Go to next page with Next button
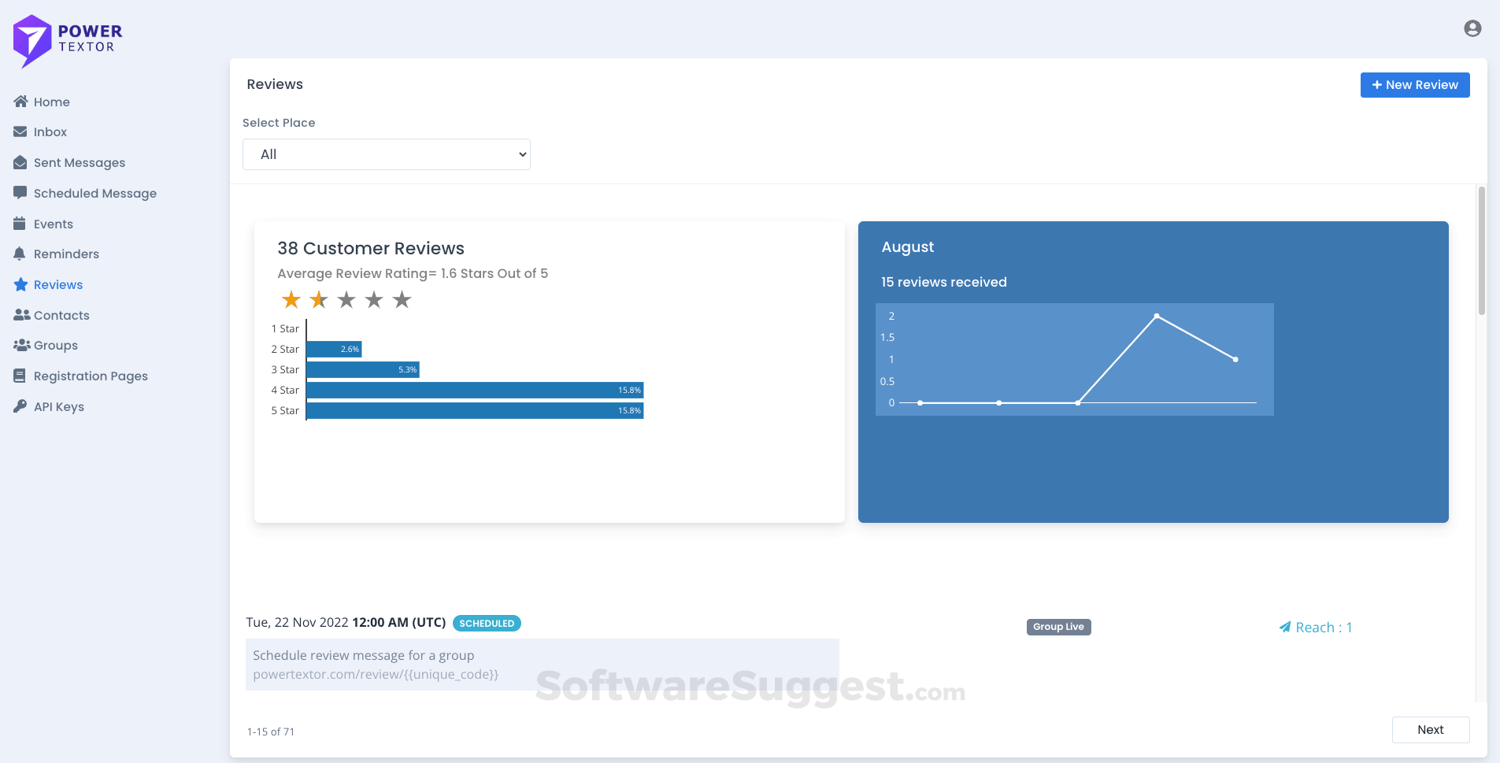 pos(1431,730)
